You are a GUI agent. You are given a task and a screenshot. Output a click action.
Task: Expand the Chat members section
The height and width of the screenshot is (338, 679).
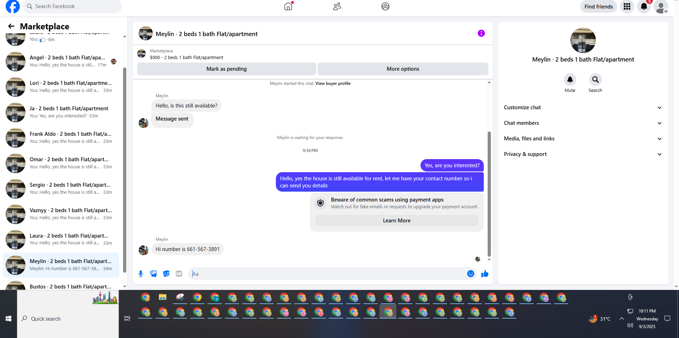pyautogui.click(x=583, y=123)
